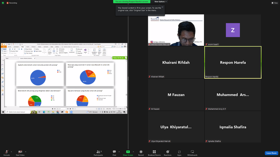
Task: Open the Chat panel
Action: [x=114, y=153]
